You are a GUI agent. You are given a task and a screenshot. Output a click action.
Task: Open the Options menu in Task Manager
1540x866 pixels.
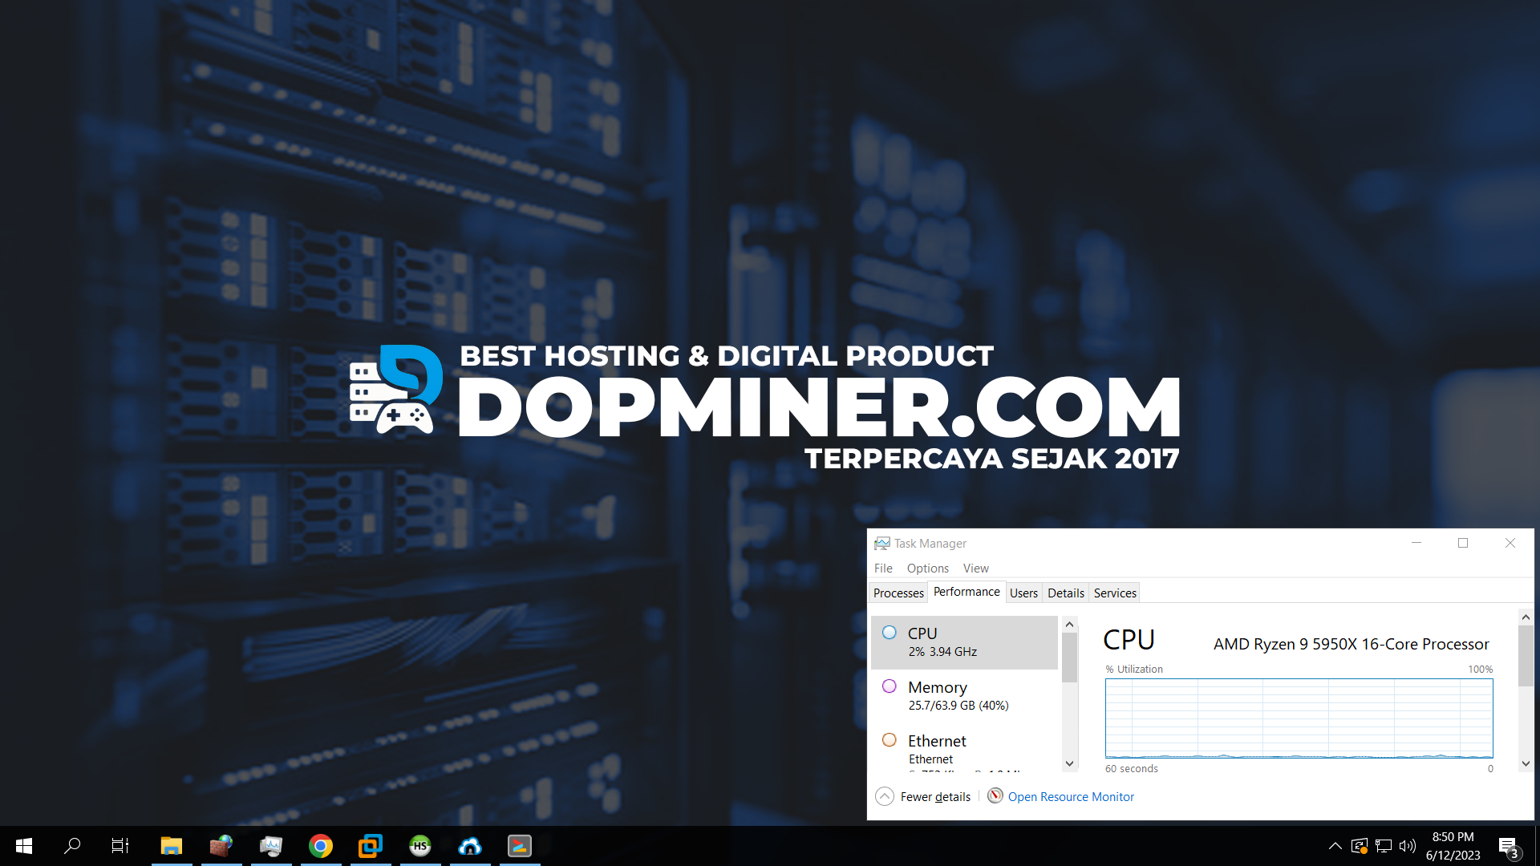click(928, 568)
